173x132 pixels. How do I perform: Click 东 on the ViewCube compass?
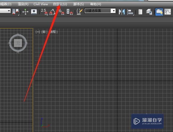pos(27,43)
